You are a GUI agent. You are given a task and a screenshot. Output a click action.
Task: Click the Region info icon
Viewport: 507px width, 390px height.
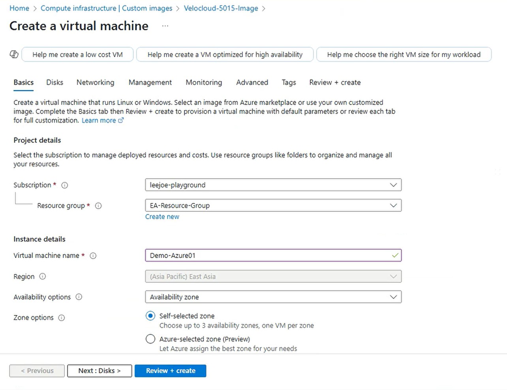coord(43,276)
